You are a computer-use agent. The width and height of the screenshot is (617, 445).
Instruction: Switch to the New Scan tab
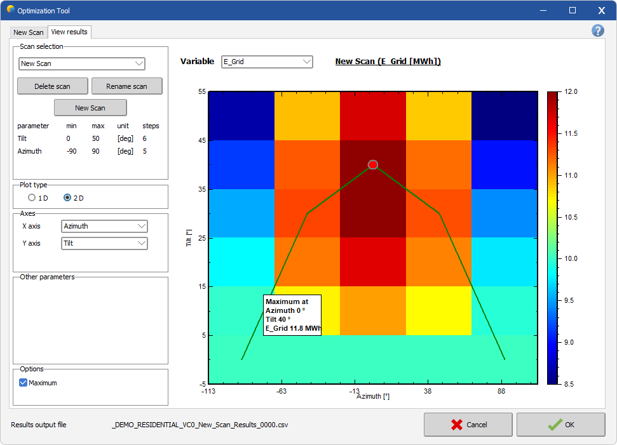pos(29,32)
